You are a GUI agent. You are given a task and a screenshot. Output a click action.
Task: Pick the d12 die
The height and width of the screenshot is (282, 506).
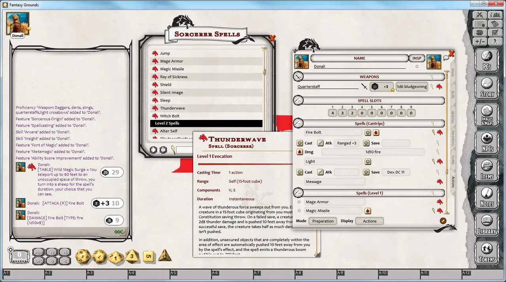point(100,257)
